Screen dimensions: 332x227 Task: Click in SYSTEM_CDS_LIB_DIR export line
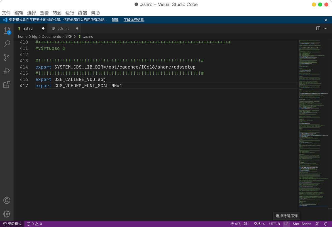point(115,67)
